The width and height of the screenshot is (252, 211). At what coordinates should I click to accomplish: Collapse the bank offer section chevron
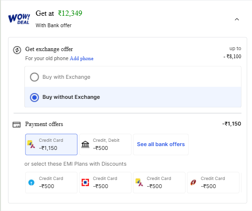point(237,20)
